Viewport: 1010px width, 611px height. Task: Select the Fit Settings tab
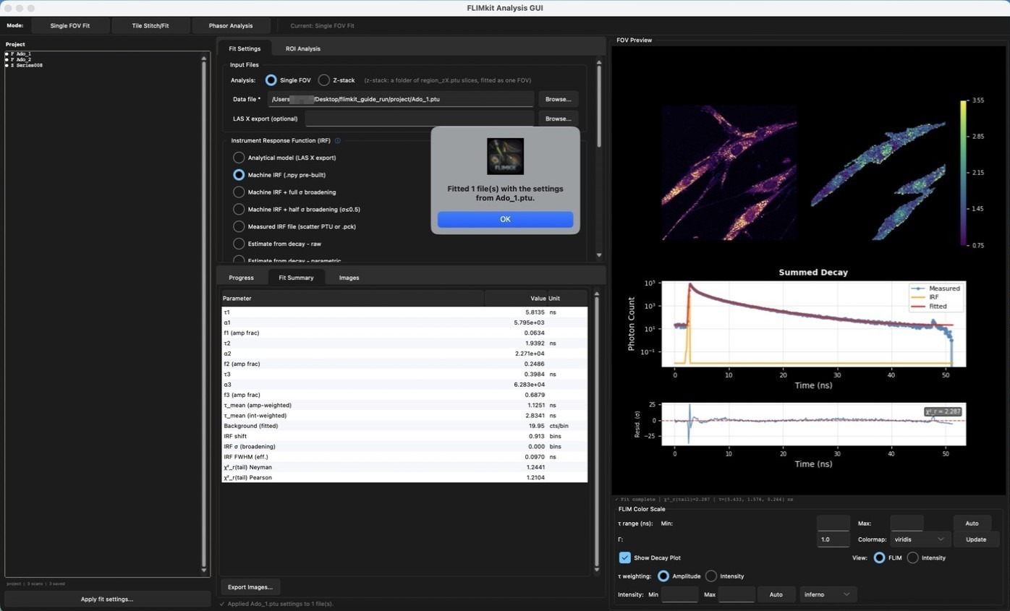pyautogui.click(x=245, y=48)
